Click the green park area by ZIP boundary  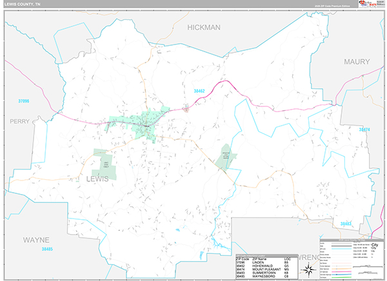pyautogui.click(x=226, y=157)
